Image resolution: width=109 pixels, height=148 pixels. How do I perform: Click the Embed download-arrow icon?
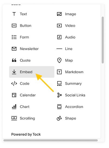click(14, 72)
